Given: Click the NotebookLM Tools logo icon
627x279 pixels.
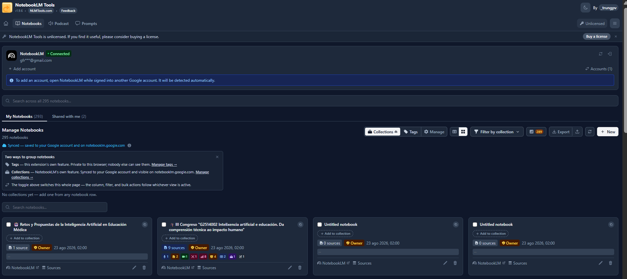Looking at the screenshot, I should 7,8.
